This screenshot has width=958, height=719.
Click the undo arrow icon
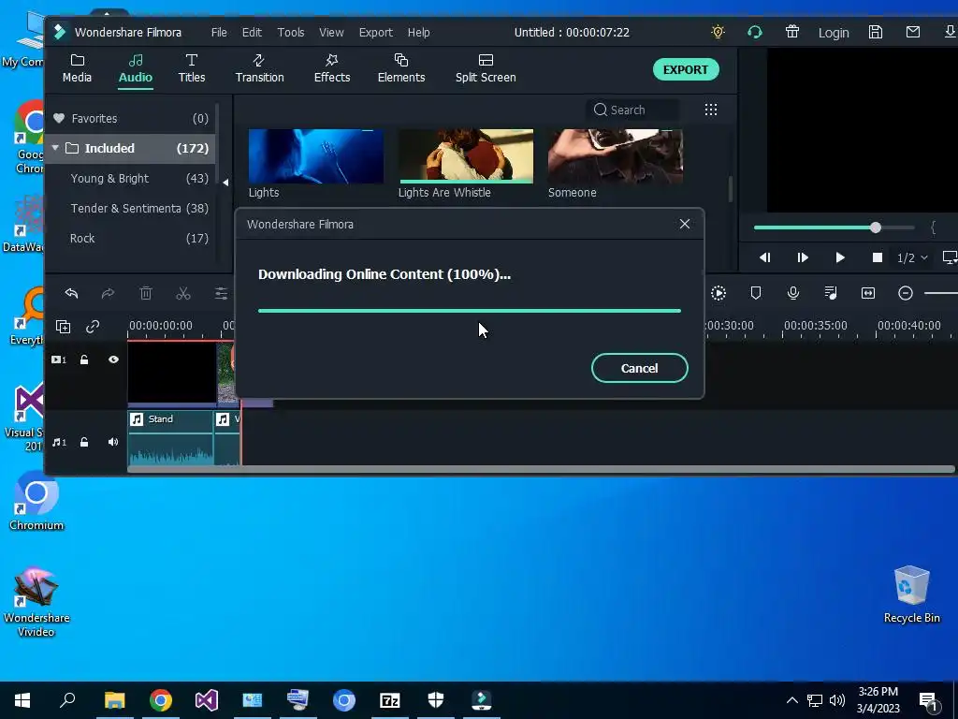point(71,293)
